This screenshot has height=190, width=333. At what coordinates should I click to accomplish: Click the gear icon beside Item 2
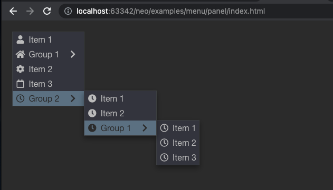[x=21, y=69]
